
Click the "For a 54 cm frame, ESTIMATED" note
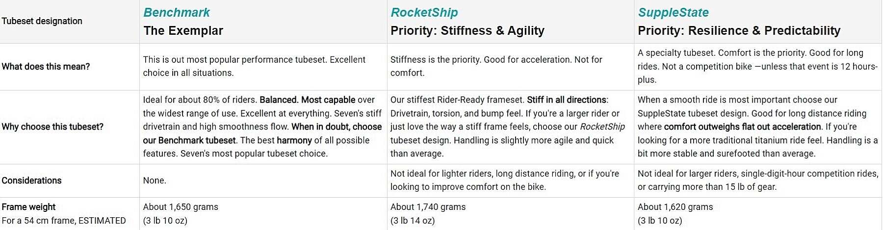[64, 221]
